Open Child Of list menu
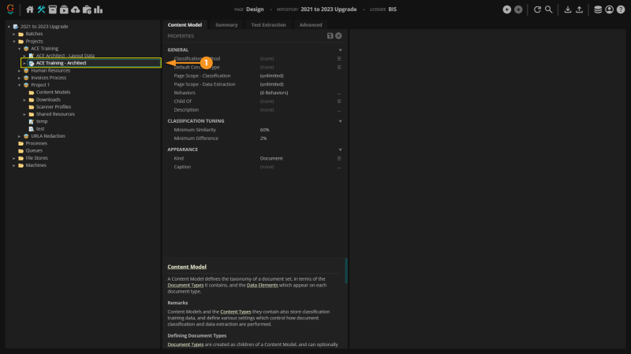Screen dimensions: 631x354 pyautogui.click(x=339, y=101)
